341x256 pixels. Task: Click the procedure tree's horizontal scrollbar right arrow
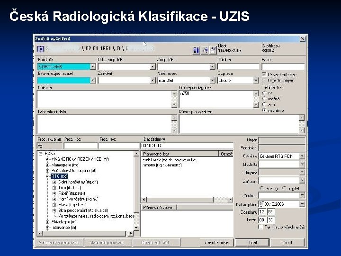(x=131, y=234)
